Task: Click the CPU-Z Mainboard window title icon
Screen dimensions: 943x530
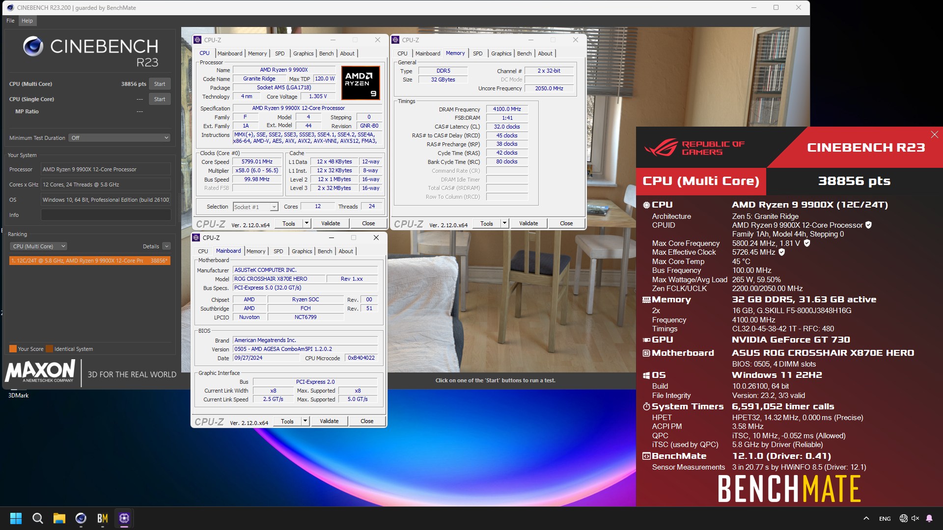Action: (196, 238)
